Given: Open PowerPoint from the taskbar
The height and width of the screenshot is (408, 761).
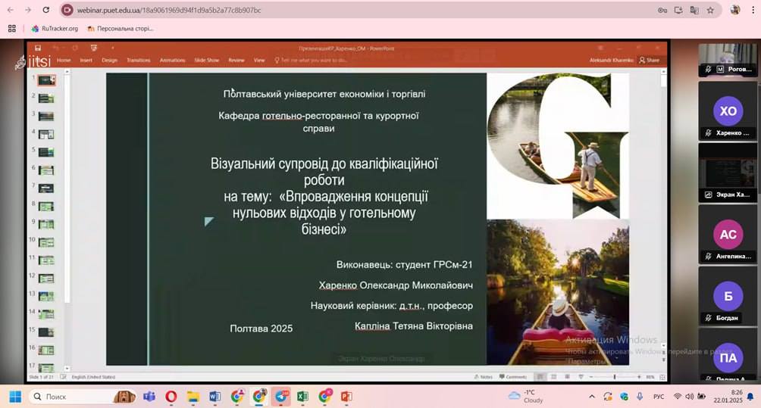Looking at the screenshot, I should coord(346,396).
